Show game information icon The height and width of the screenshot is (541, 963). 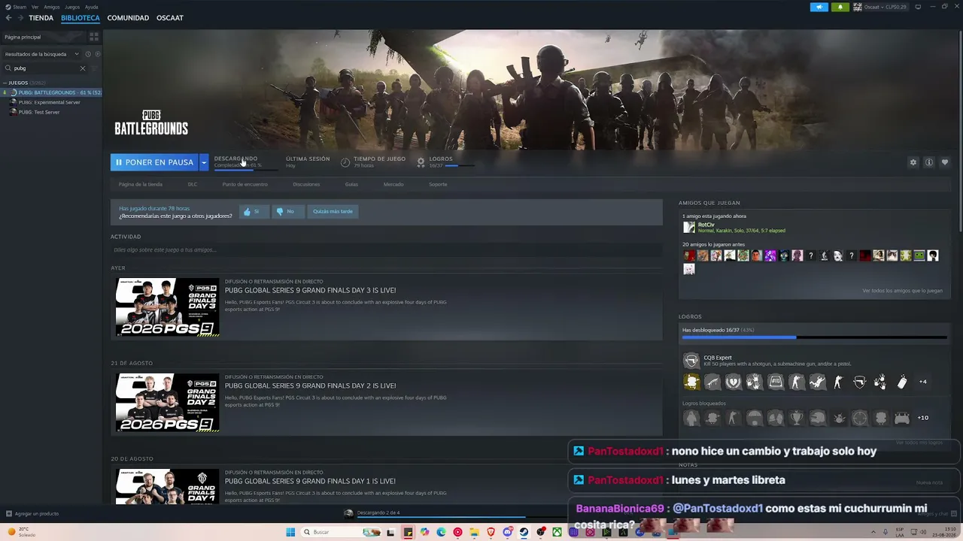tap(929, 162)
